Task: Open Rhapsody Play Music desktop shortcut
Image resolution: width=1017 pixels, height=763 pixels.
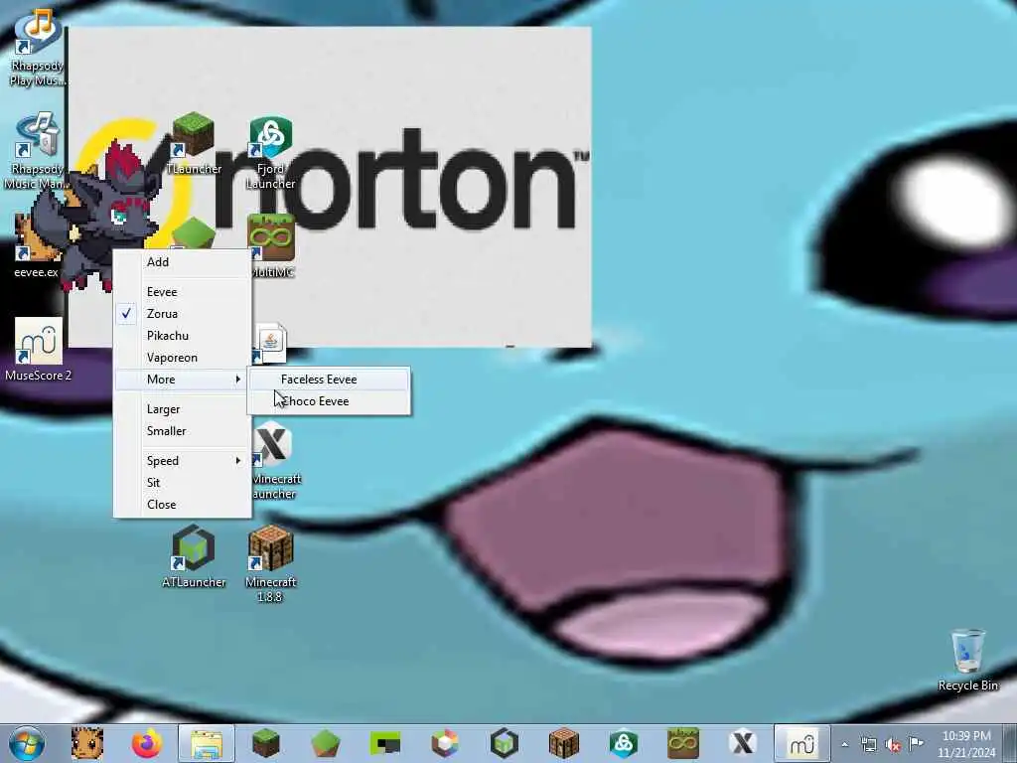Action: click(38, 47)
